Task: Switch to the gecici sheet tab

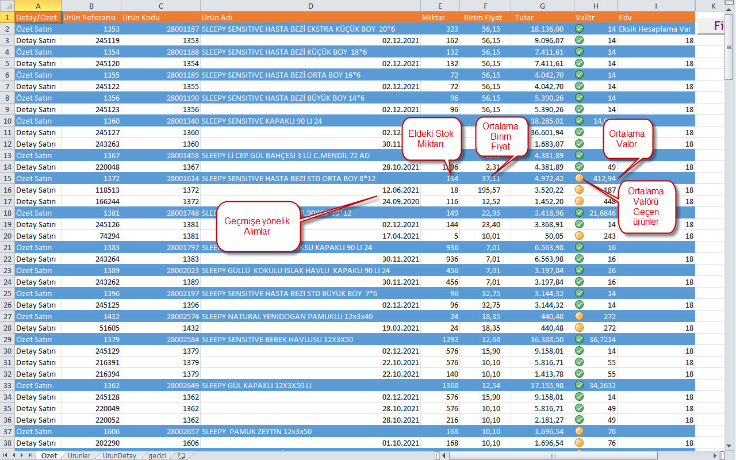Action: click(157, 455)
